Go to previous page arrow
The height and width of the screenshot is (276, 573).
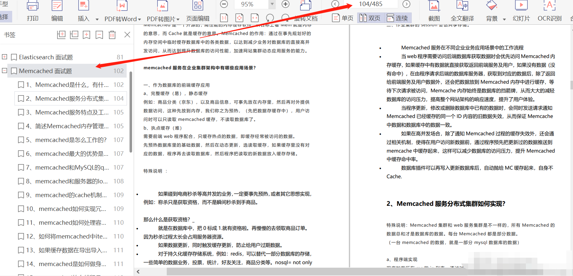(x=335, y=4)
